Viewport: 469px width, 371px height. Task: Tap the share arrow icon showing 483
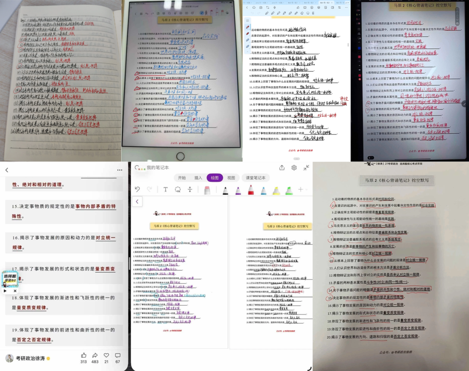95,355
